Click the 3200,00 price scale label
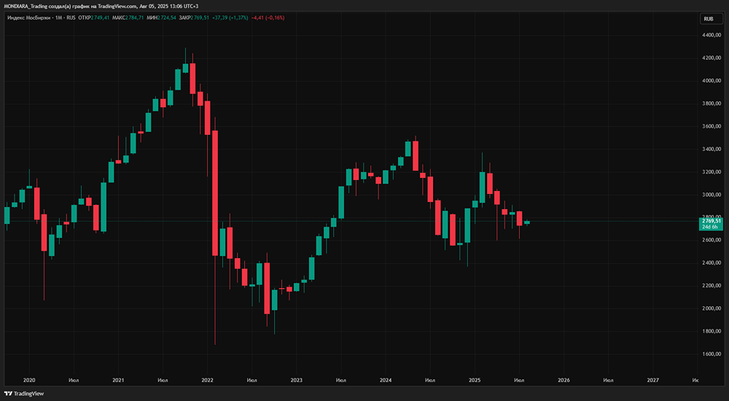729x401 pixels. 712,172
